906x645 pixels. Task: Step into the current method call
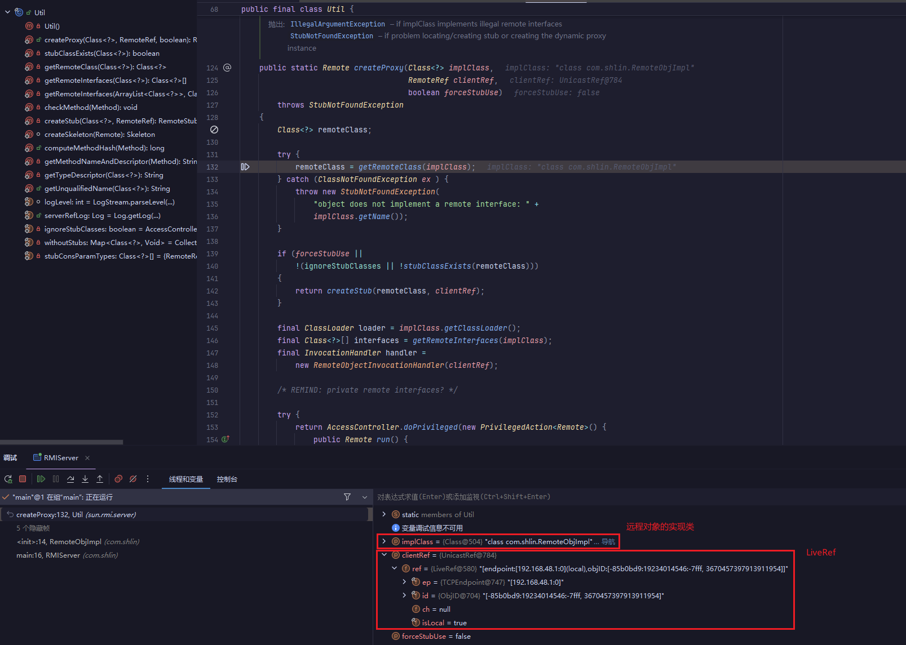click(x=85, y=479)
